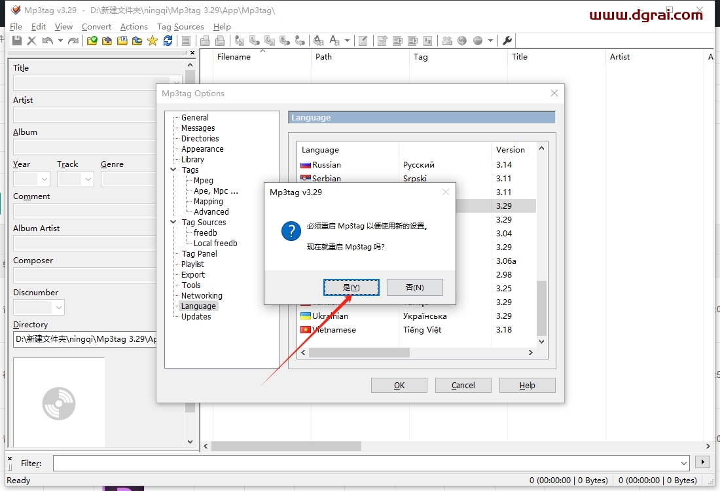
Task: Select the Russian language row
Action: tap(416, 165)
